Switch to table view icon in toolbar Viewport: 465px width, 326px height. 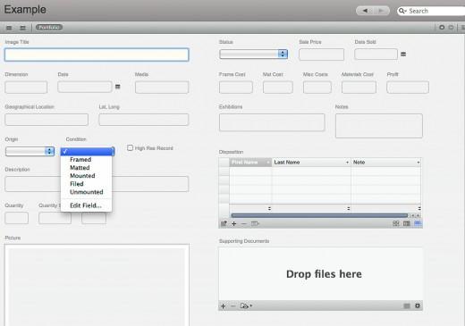point(9,28)
